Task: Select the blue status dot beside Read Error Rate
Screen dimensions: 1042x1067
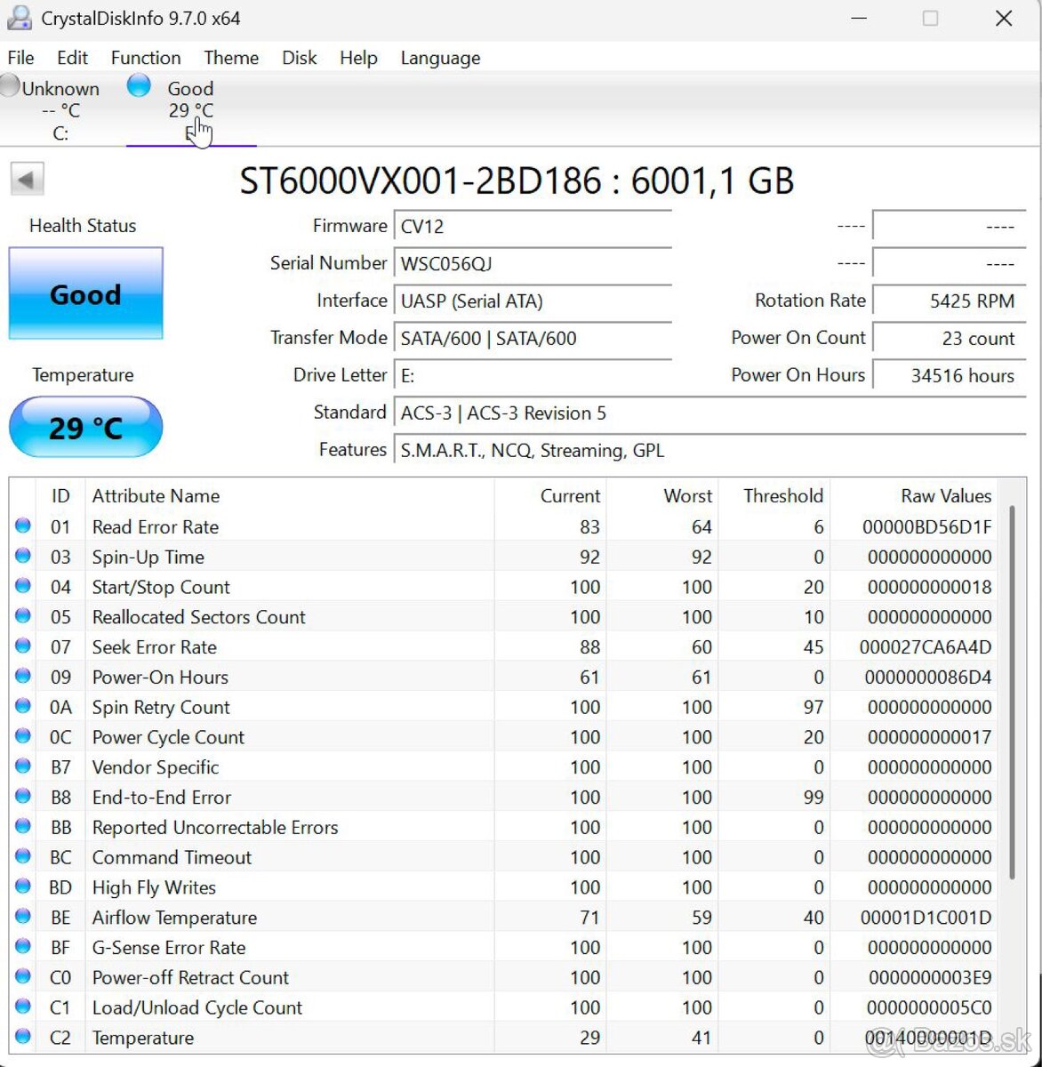Action: (x=22, y=525)
